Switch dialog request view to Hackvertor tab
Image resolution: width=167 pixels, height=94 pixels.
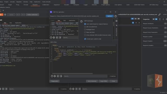coord(72,20)
